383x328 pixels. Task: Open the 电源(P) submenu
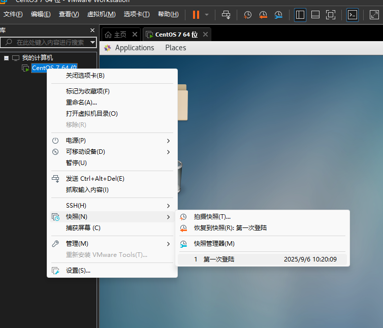click(112, 141)
